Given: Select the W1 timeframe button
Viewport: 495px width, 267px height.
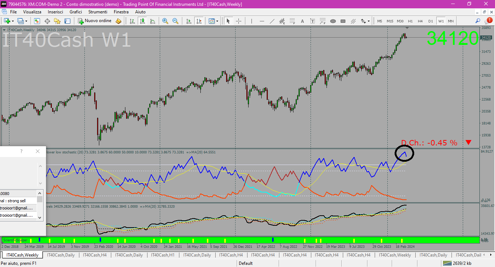Looking at the screenshot, I should click(x=441, y=21).
